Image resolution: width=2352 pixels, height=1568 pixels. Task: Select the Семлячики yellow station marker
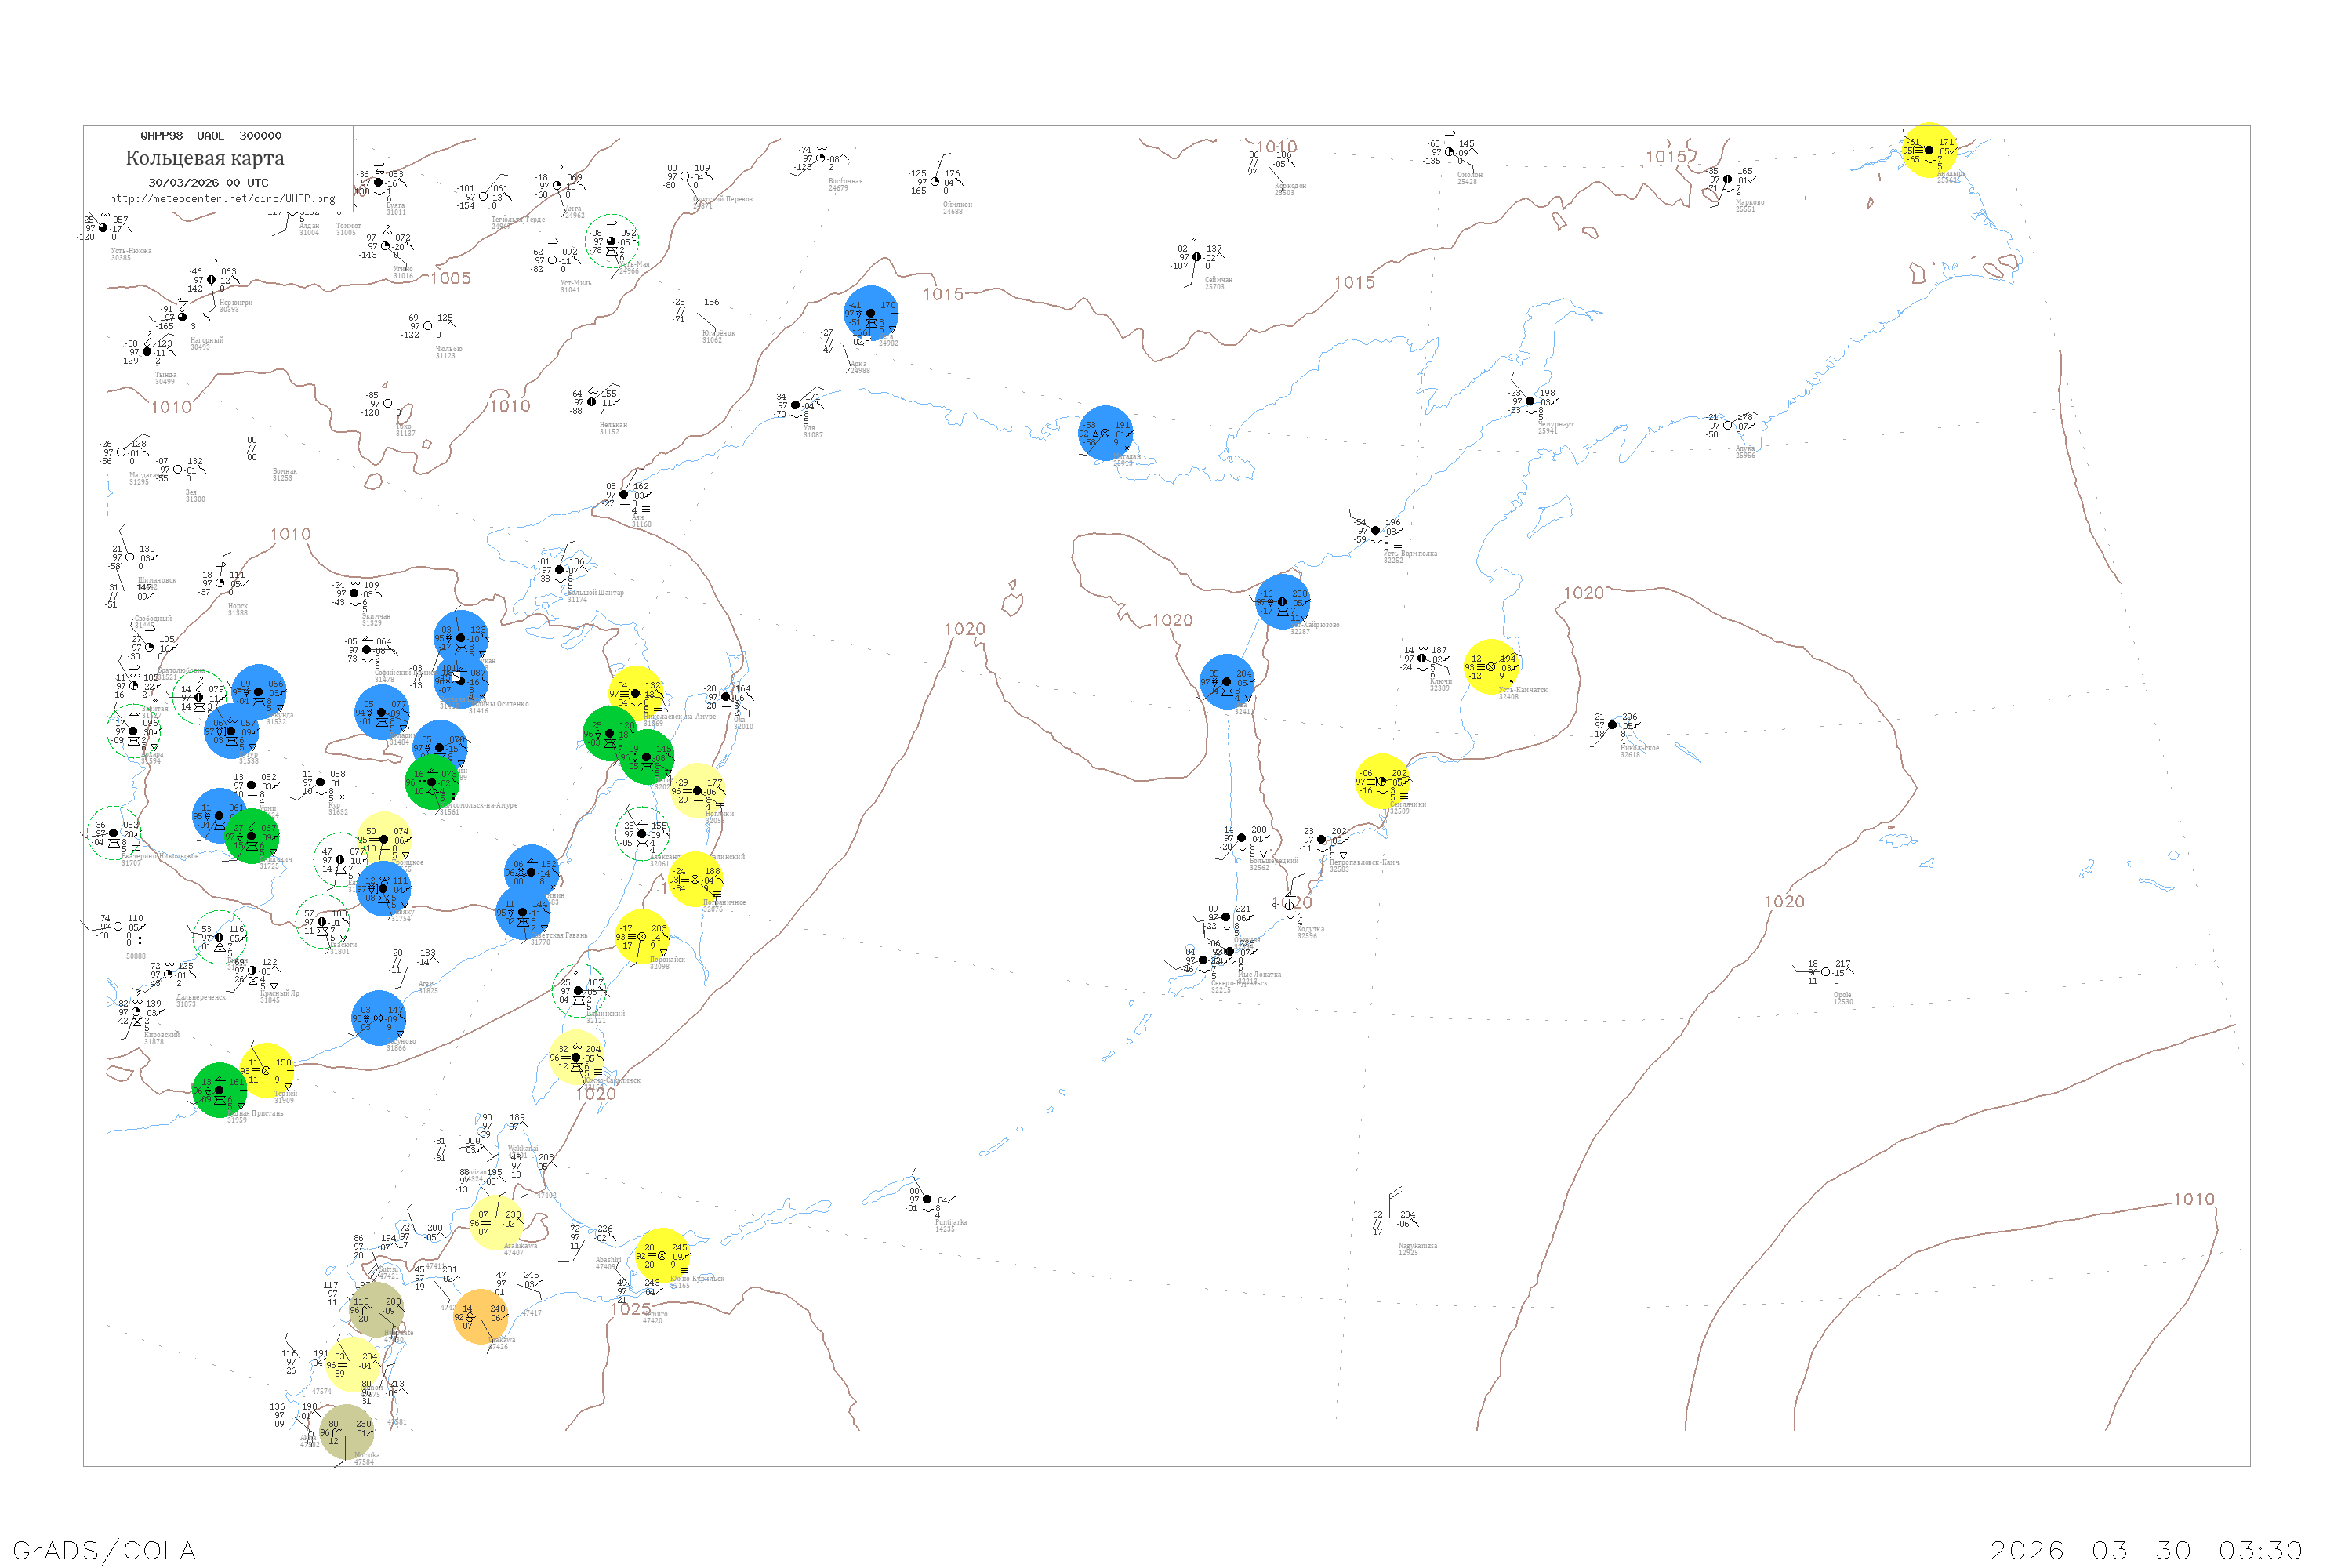pyautogui.click(x=1382, y=781)
